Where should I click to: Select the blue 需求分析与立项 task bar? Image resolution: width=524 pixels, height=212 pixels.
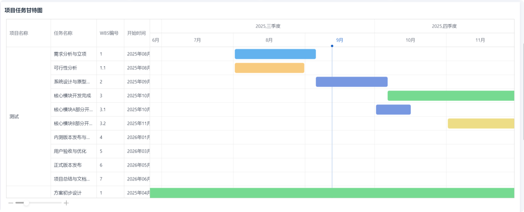point(275,54)
